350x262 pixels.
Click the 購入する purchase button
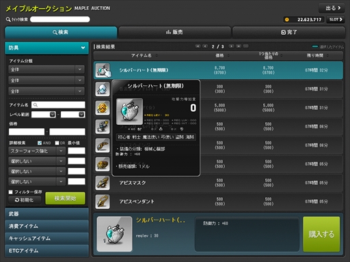click(321, 234)
